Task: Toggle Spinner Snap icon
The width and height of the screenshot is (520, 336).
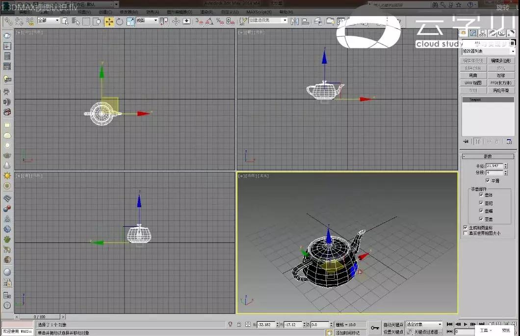Action: tap(231, 22)
